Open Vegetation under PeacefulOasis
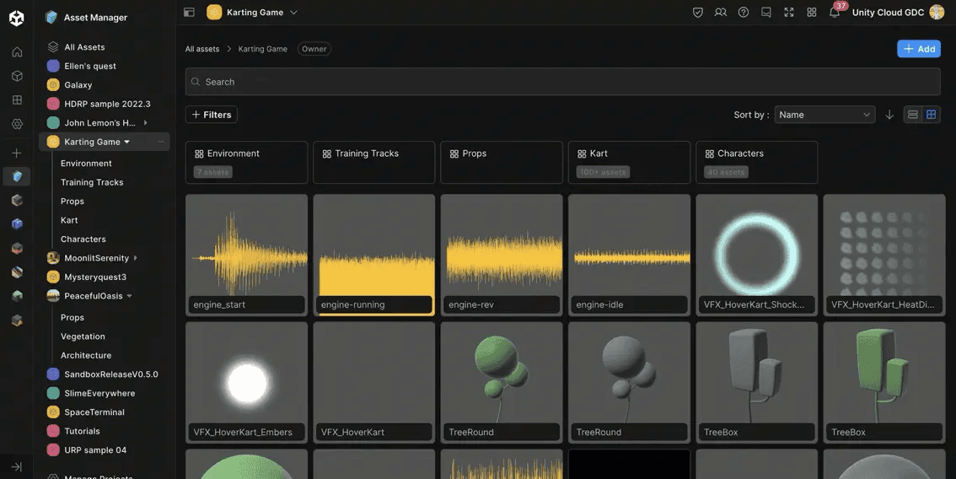This screenshot has width=956, height=479. [x=83, y=336]
